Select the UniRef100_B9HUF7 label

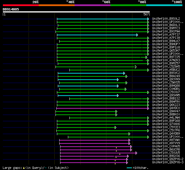click(166, 44)
